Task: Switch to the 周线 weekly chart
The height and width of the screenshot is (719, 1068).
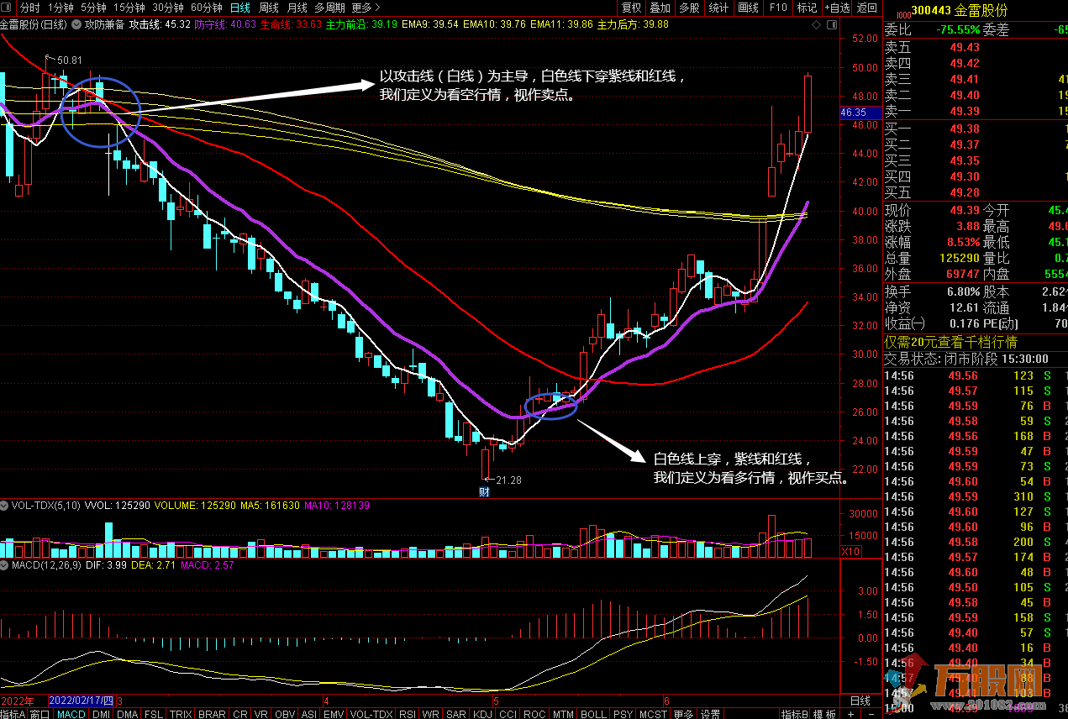Action: (x=269, y=8)
